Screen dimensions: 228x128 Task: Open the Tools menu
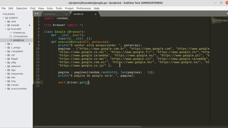59,9
